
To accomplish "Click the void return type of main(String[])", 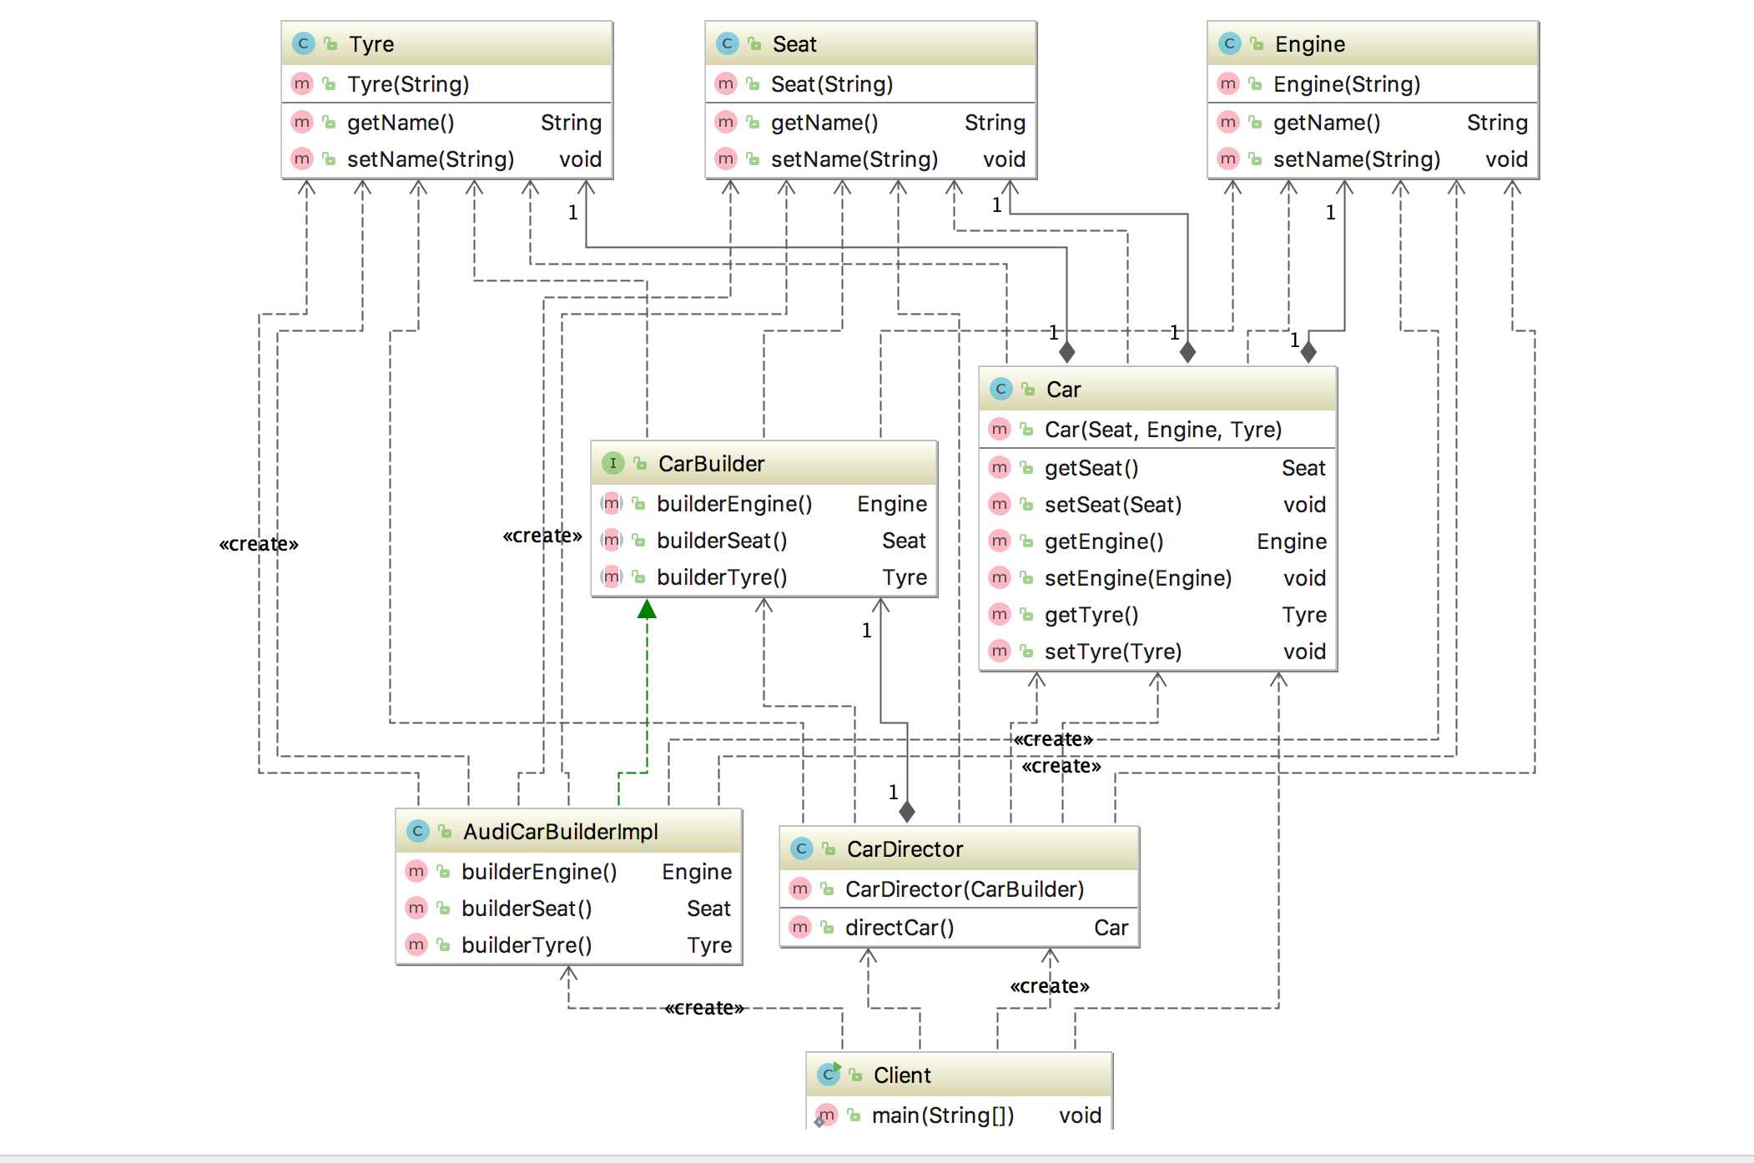I will pos(1080,1115).
